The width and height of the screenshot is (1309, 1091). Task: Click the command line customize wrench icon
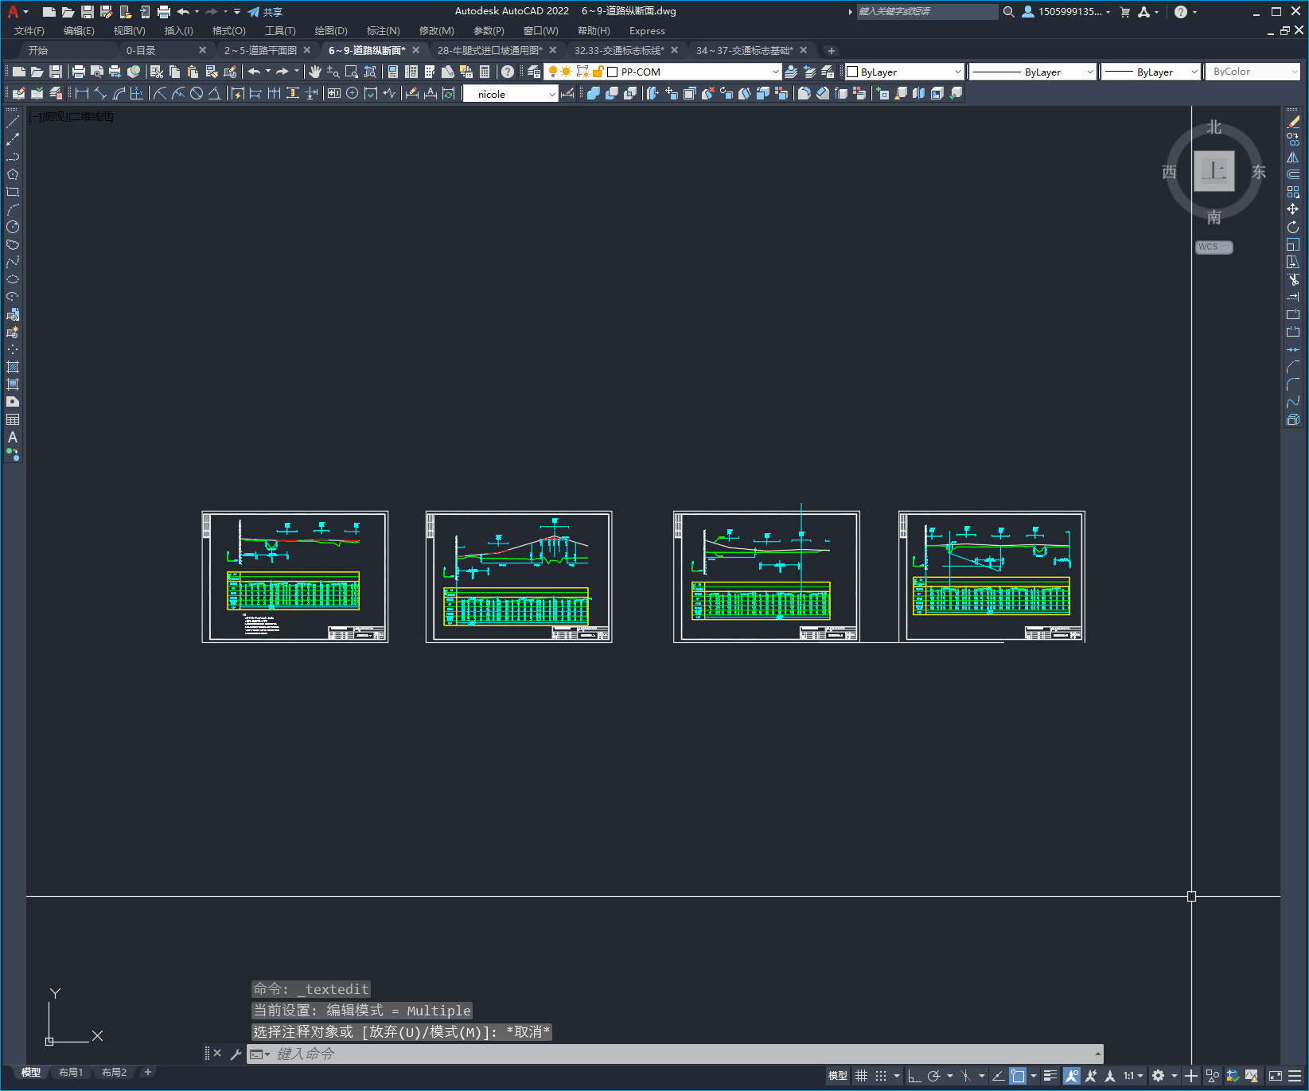[236, 1054]
